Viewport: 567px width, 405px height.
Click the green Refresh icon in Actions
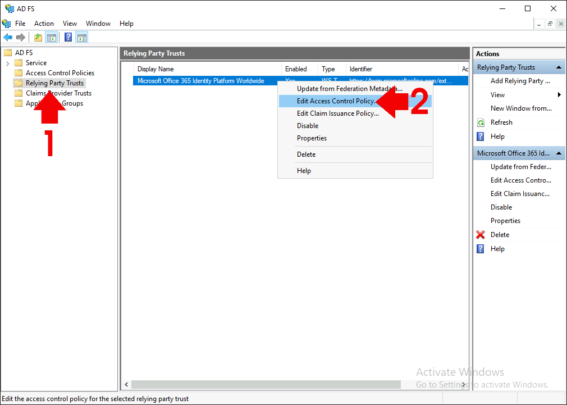(481, 122)
